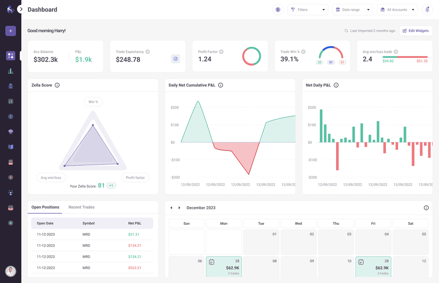Open the blue open-book notebook sidebar icon

click(x=11, y=147)
